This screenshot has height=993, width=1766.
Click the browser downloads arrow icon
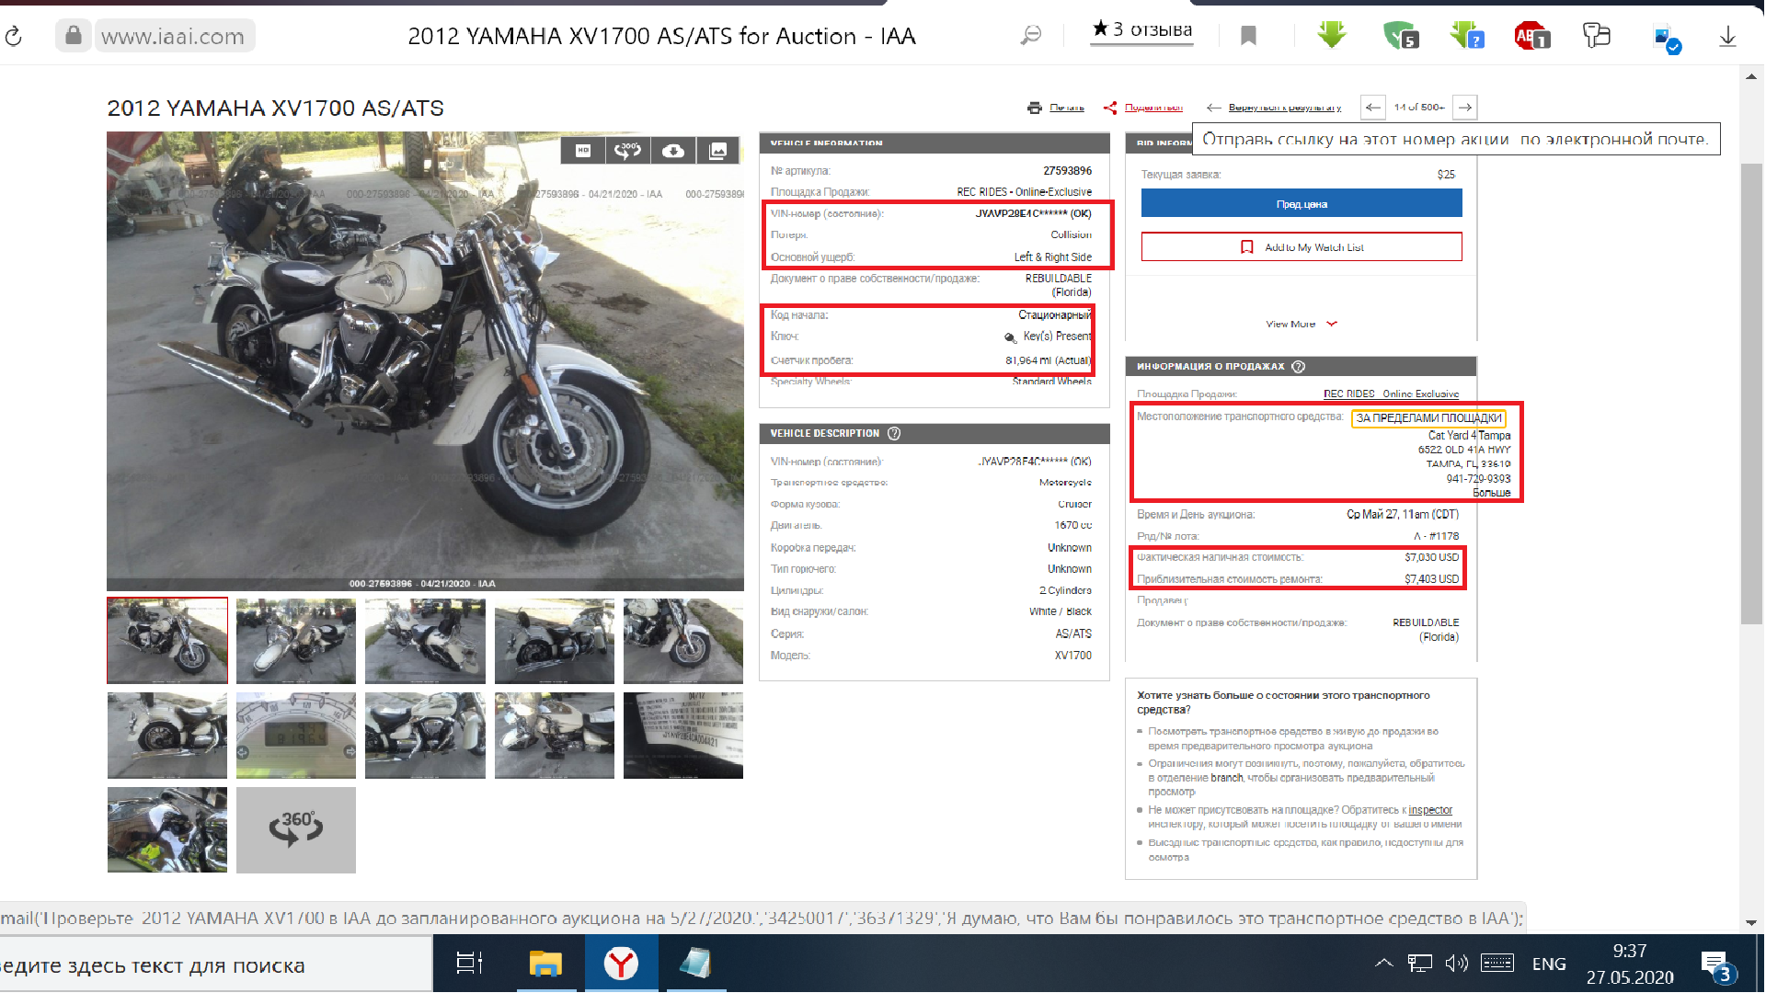click(1727, 36)
